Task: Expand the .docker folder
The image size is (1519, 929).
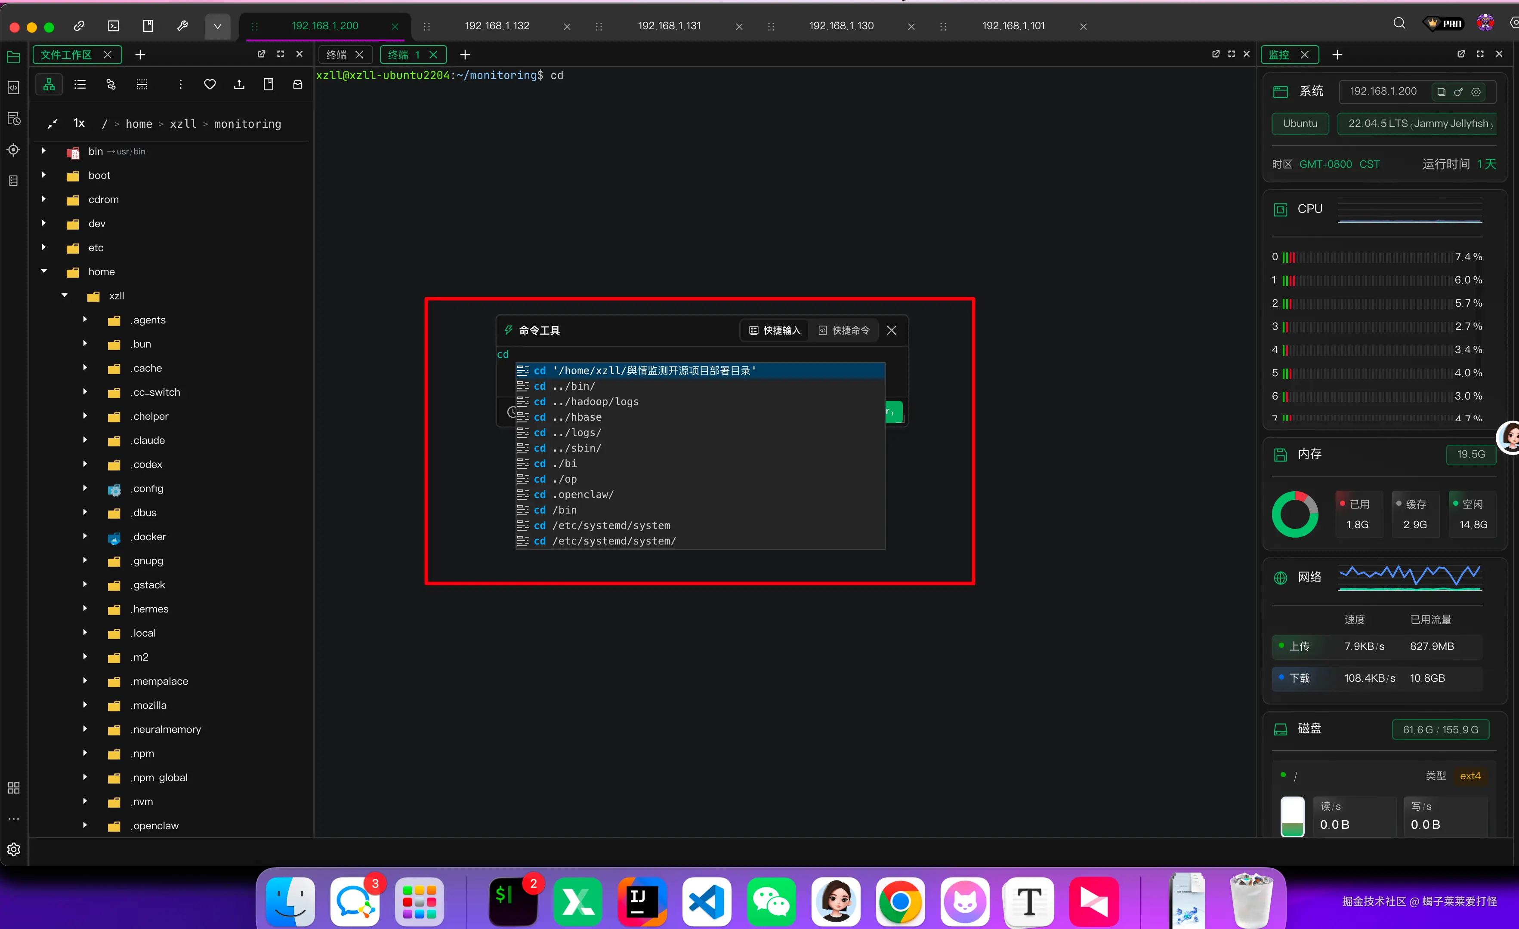Action: (x=85, y=536)
